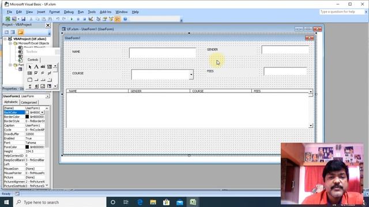Click the Toolbox scroll-down arrow
The width and height of the screenshot is (369, 207).
pyautogui.click(x=55, y=86)
